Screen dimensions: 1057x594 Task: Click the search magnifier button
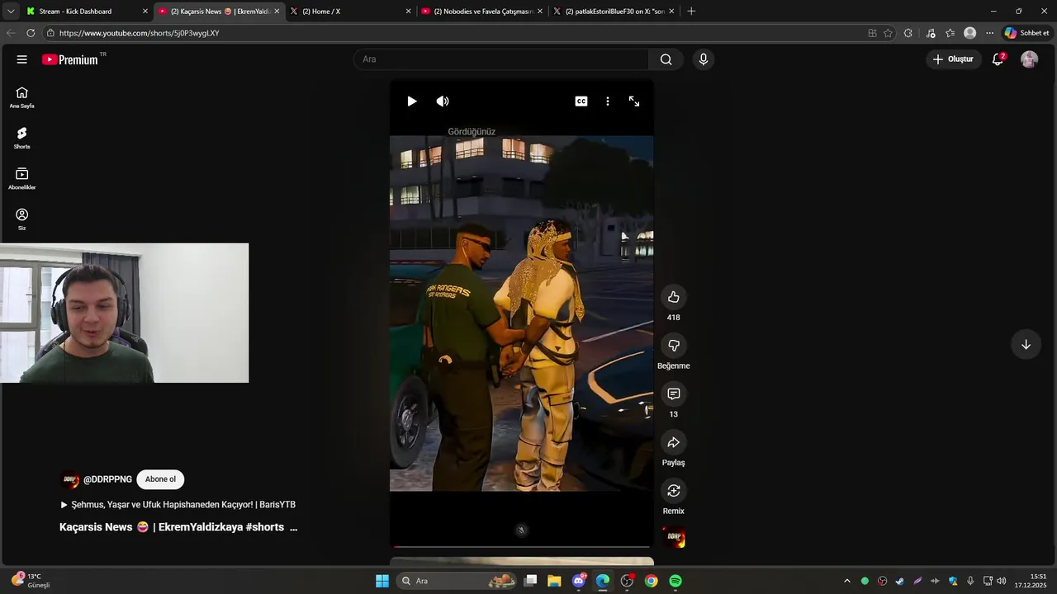[666, 59]
